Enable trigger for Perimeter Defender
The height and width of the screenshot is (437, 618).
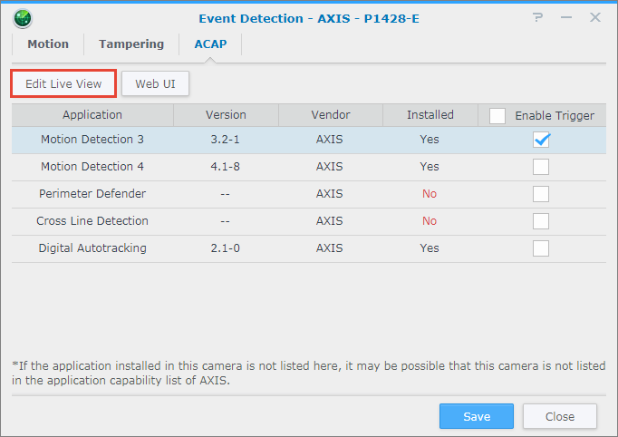pos(541,194)
